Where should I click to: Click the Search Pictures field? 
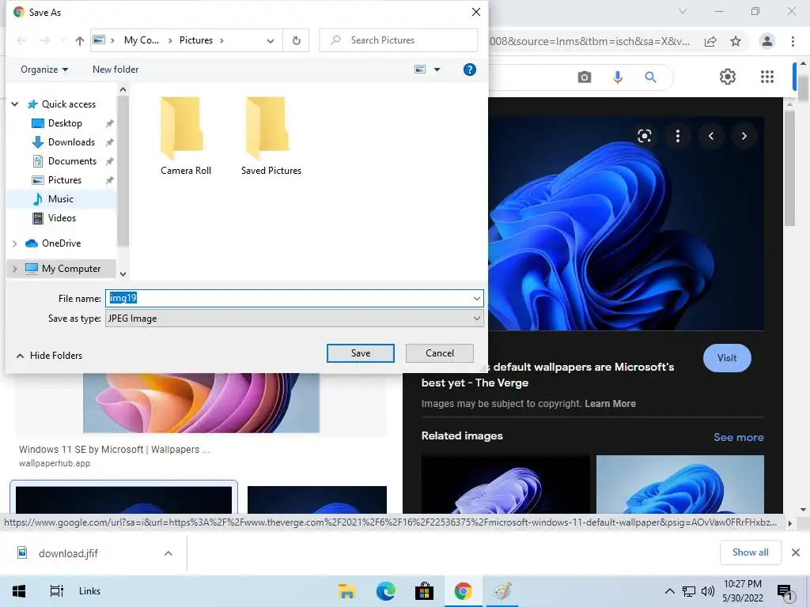click(399, 40)
